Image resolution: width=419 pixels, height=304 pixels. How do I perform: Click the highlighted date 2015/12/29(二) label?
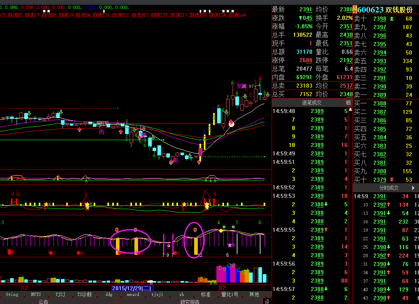[x=132, y=288]
